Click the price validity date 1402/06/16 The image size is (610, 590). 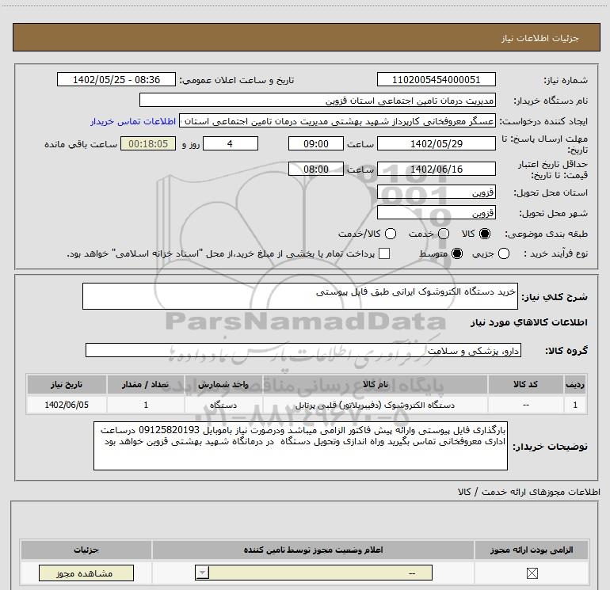[436, 169]
